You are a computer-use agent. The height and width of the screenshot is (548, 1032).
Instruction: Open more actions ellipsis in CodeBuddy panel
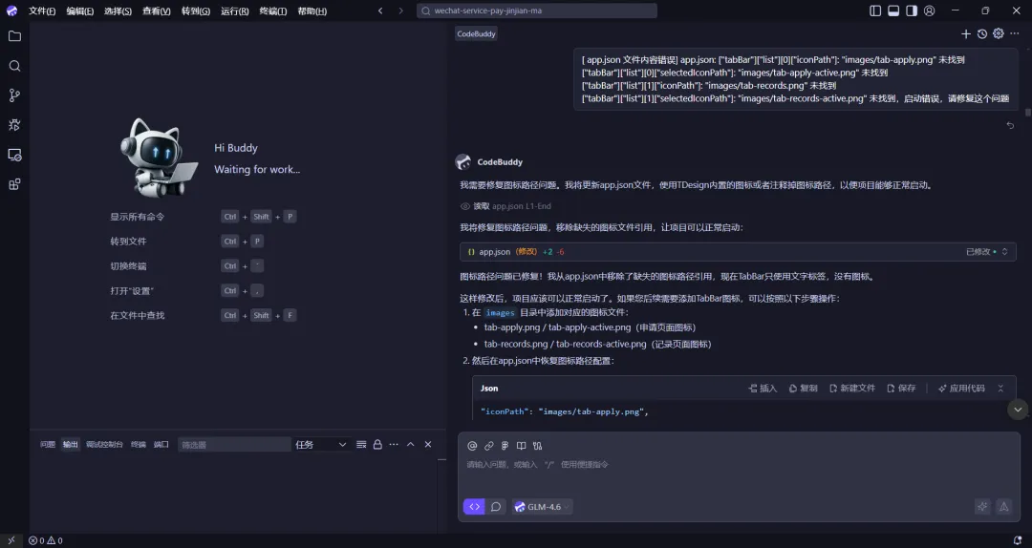1014,33
